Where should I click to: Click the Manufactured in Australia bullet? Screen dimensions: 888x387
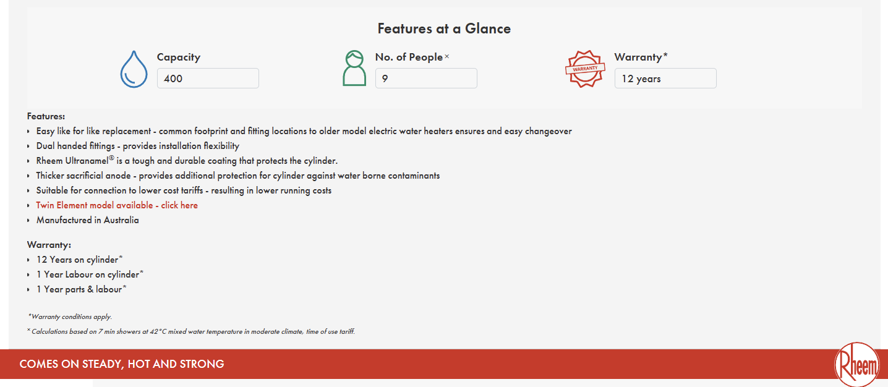click(x=88, y=220)
